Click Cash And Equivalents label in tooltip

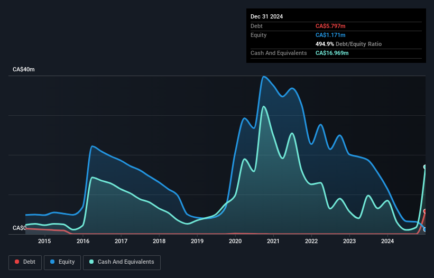point(279,53)
